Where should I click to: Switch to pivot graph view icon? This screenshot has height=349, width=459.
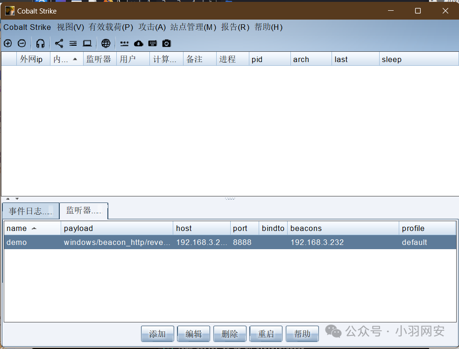(x=59, y=43)
